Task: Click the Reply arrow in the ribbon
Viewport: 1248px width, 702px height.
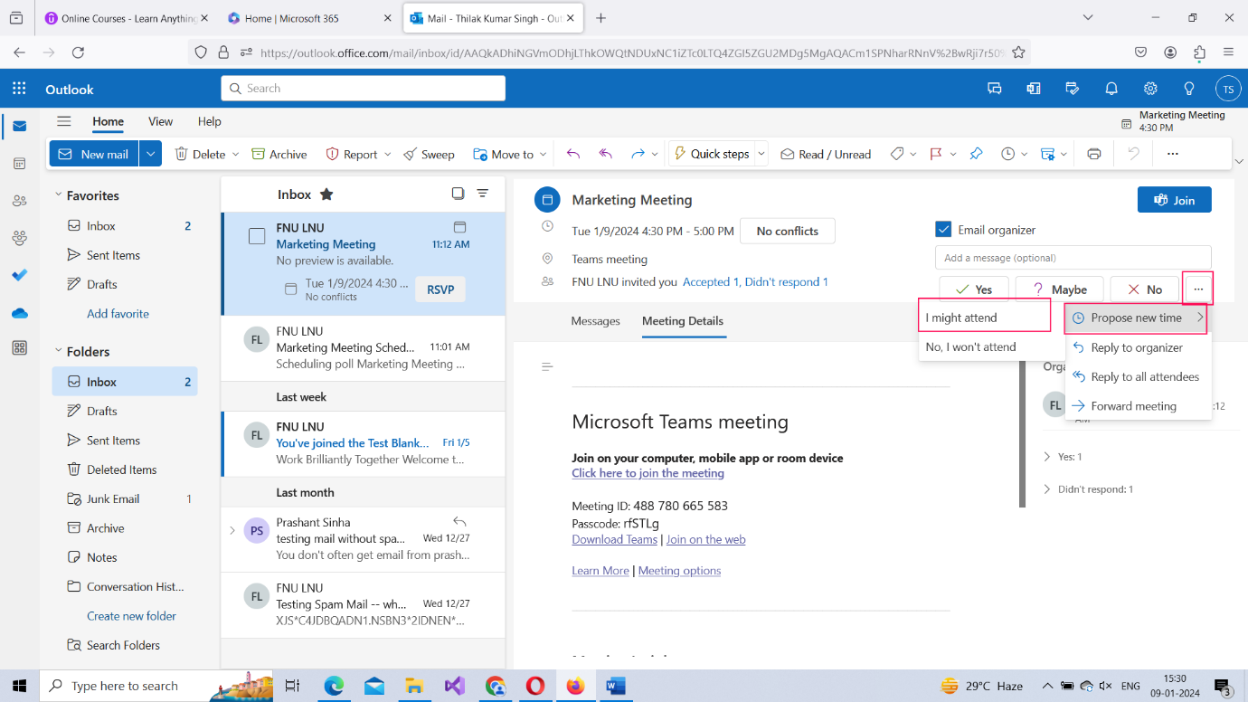Action: pyautogui.click(x=573, y=154)
